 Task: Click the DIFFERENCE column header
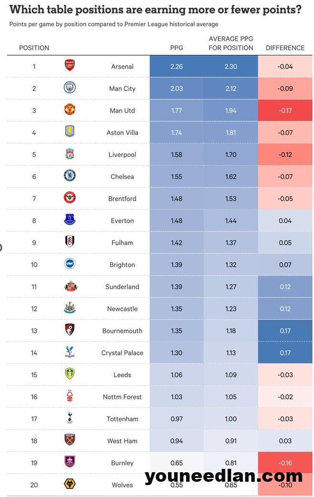point(285,48)
